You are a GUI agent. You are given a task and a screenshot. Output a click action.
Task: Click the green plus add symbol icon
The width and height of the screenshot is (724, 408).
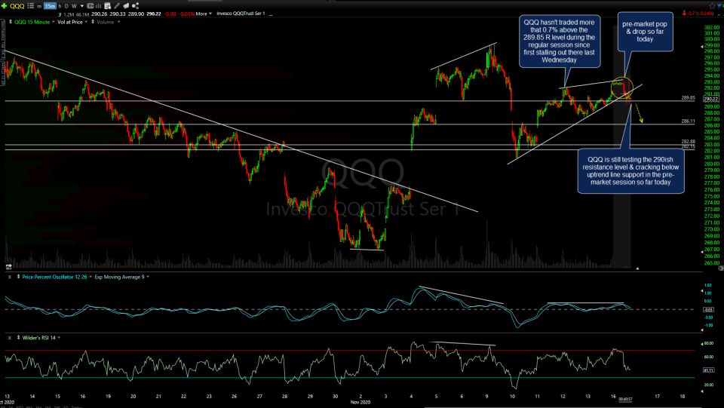pos(4,5)
